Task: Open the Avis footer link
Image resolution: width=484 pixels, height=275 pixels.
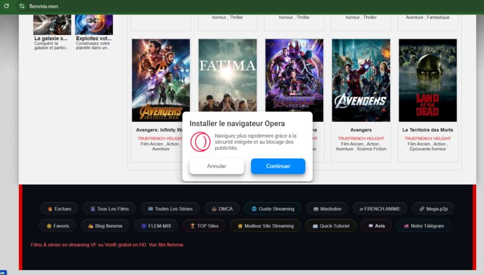Action: coord(376,225)
